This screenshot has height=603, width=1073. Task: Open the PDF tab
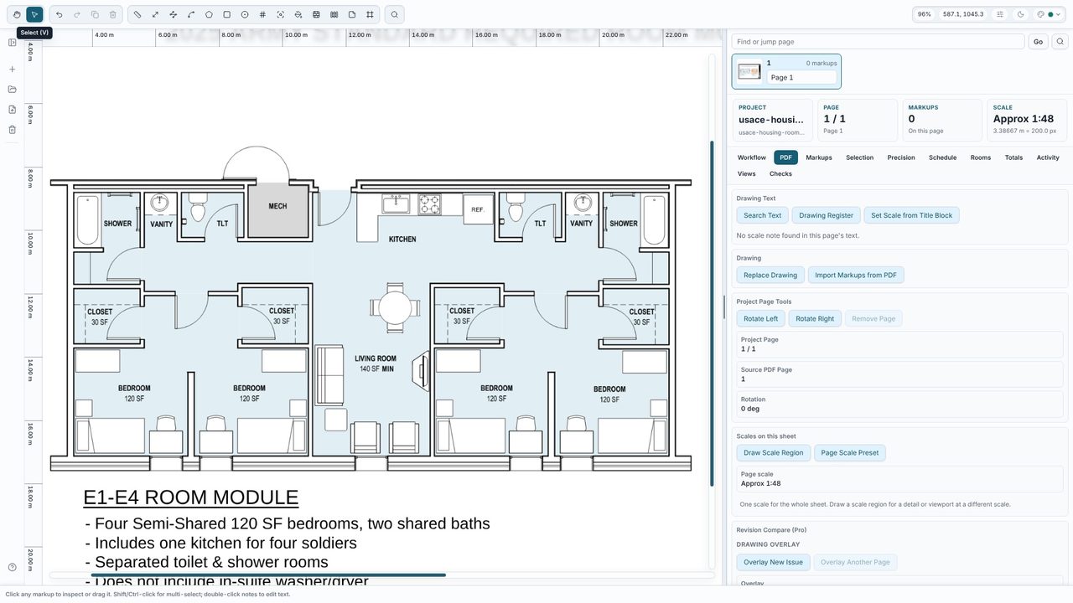tap(785, 157)
